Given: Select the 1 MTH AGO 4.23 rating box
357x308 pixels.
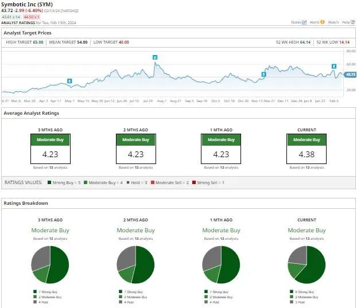Looking at the screenshot, I should click(221, 149).
